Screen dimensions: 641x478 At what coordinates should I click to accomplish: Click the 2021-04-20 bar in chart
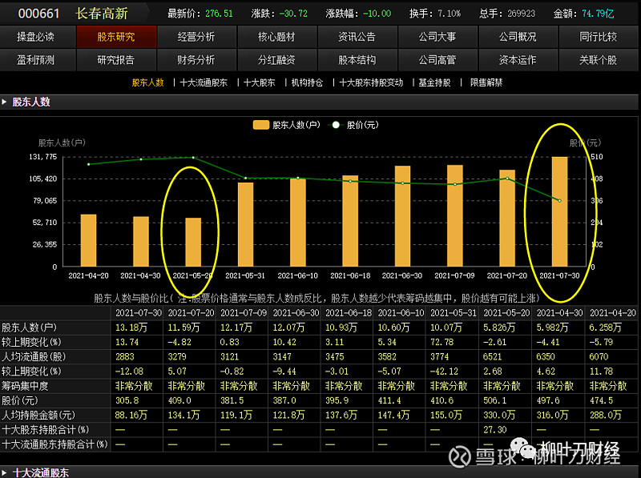(88, 241)
